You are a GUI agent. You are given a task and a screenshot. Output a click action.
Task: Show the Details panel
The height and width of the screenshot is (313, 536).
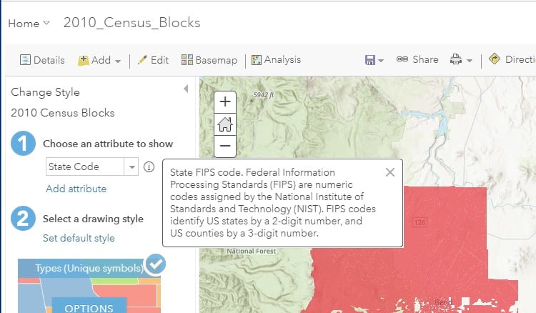pos(42,60)
